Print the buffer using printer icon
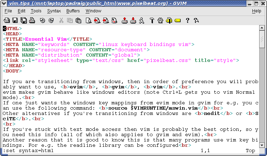Image resolution: width=267 pixels, height=156 pixels. (x=32, y=21)
